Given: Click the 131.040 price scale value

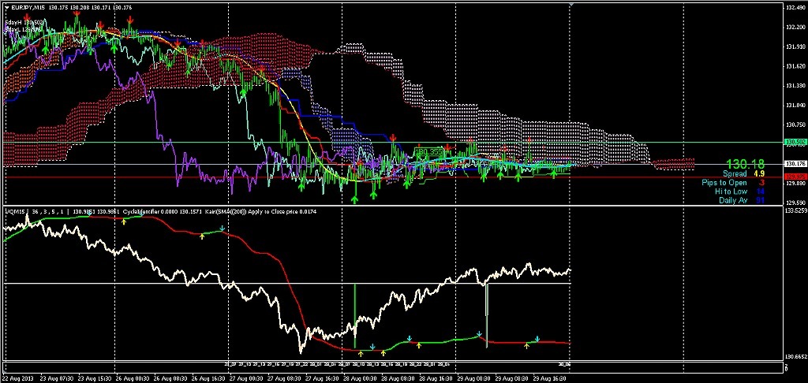Looking at the screenshot, I should (795, 106).
